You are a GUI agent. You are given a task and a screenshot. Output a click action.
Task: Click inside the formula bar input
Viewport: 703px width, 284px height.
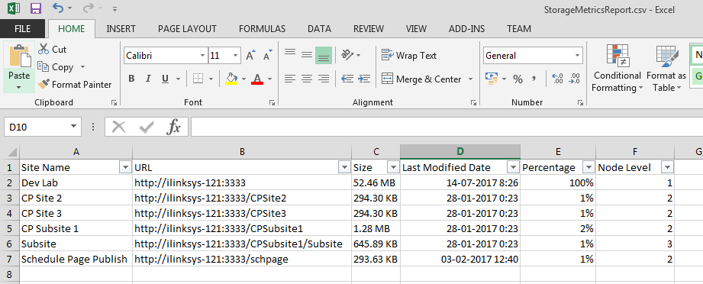click(x=447, y=127)
